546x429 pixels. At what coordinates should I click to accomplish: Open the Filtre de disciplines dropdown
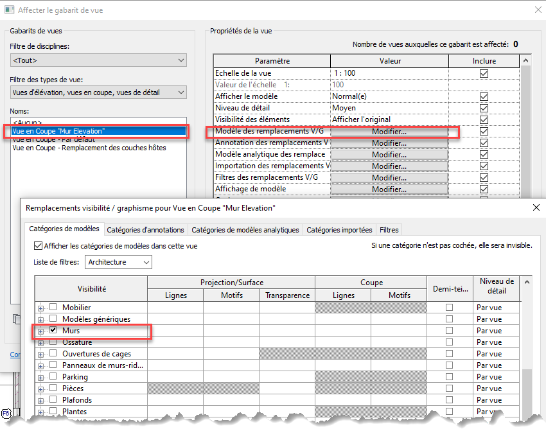pos(98,60)
